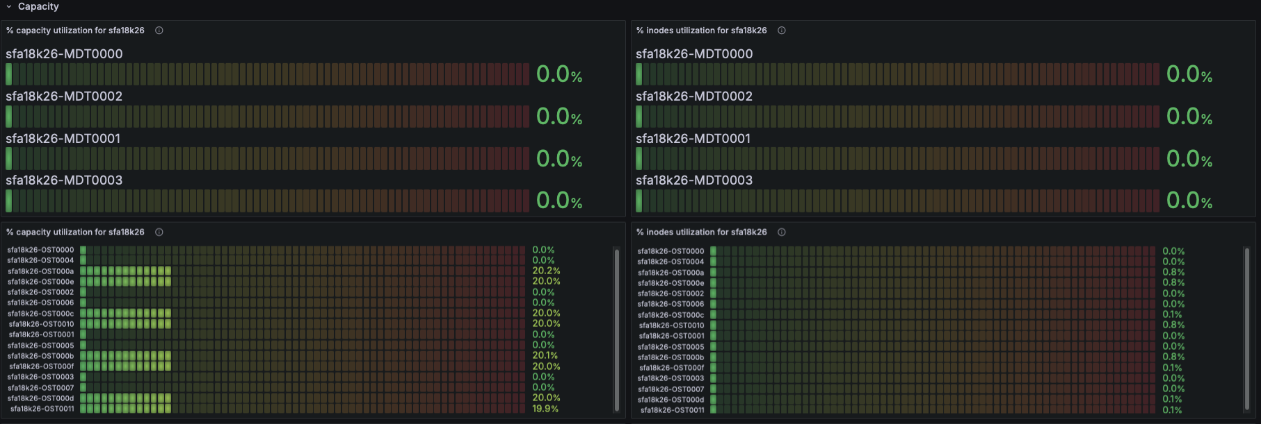Image resolution: width=1261 pixels, height=424 pixels.
Task: Click the OST0010 inodes value 0.8%
Action: click(x=1173, y=325)
